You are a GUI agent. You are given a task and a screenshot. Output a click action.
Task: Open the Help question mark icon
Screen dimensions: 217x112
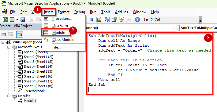pos(137,20)
